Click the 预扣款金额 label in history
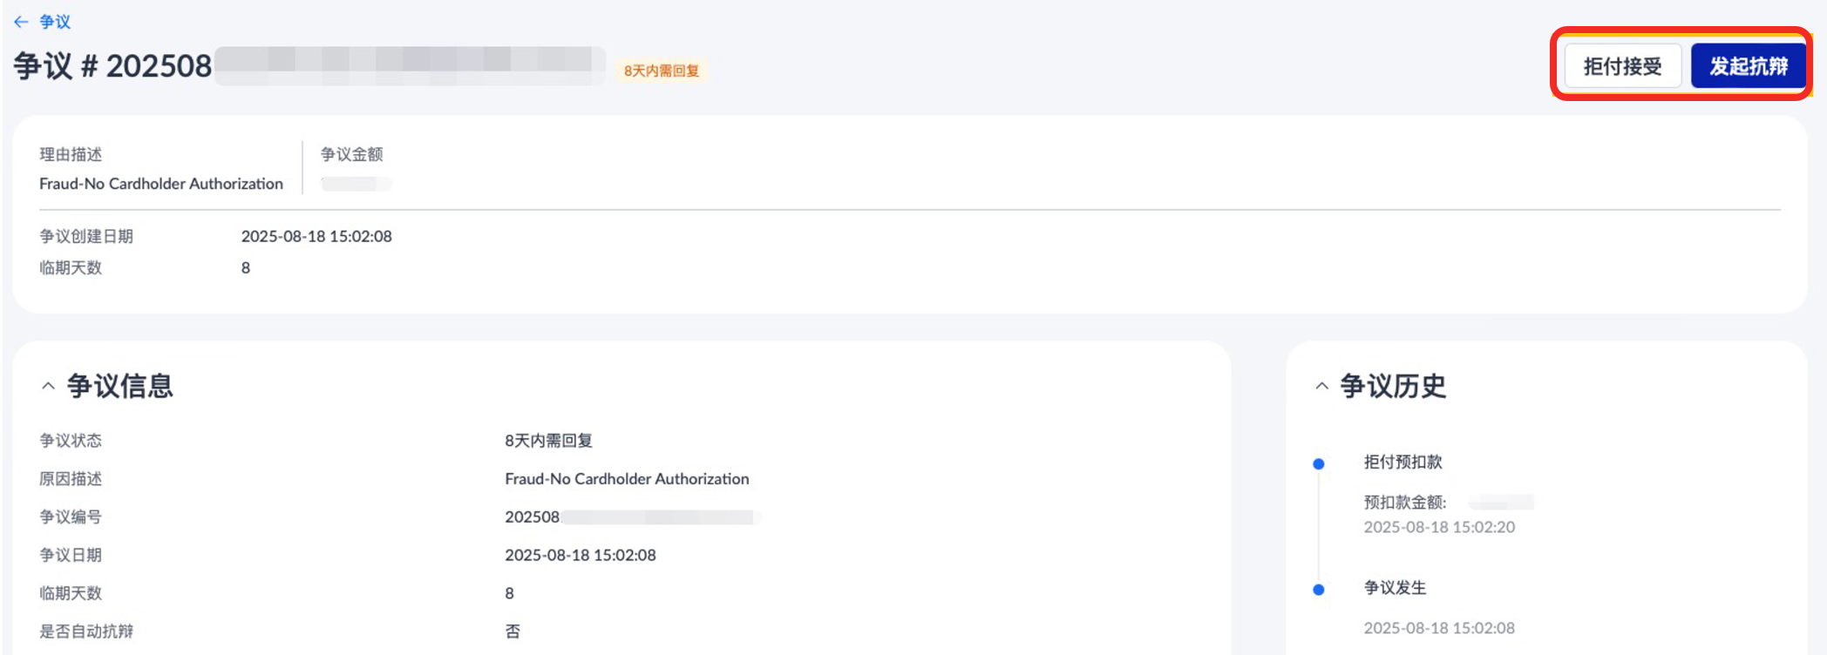The height and width of the screenshot is (655, 1827). 1404,503
